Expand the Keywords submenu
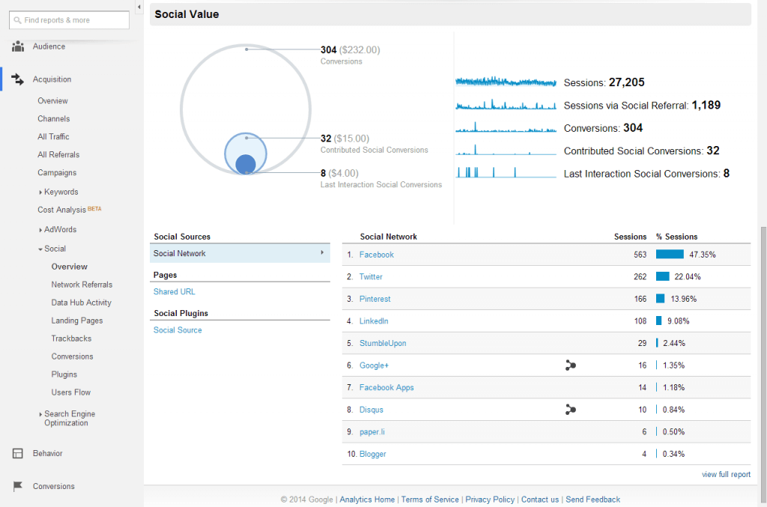The height and width of the screenshot is (507, 767). pos(40,192)
